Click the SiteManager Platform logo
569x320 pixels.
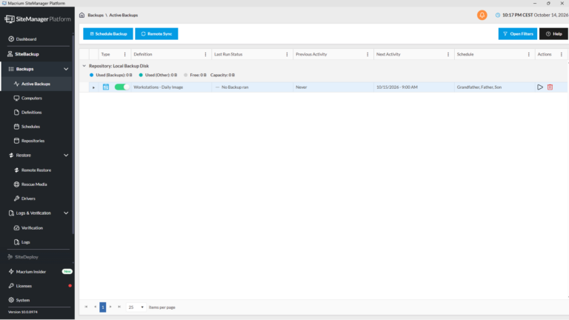point(38,19)
